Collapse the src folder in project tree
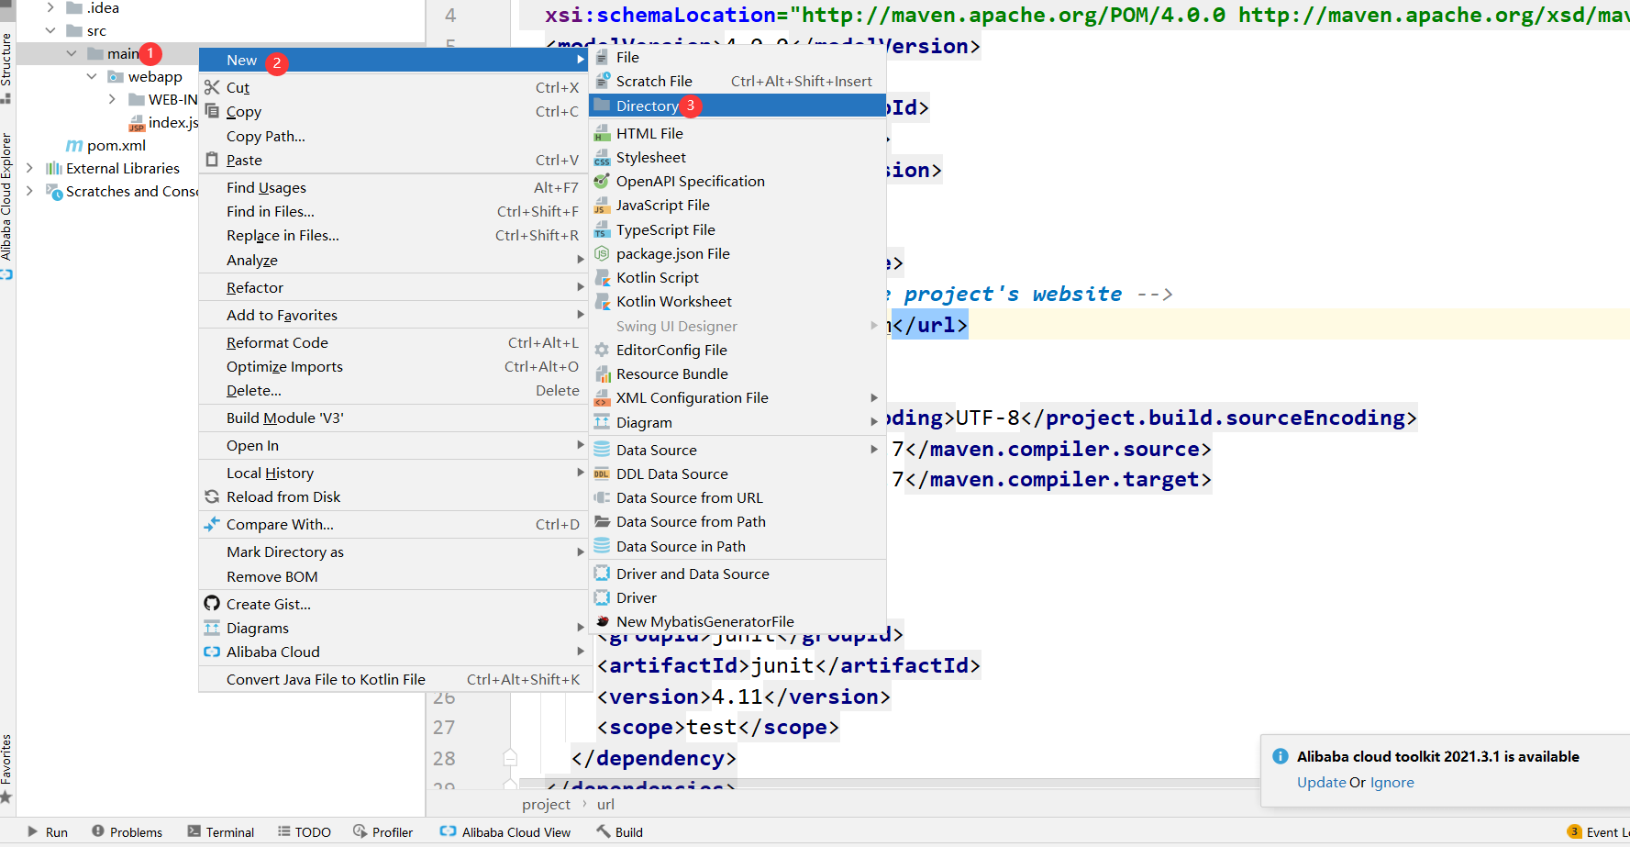 (50, 30)
